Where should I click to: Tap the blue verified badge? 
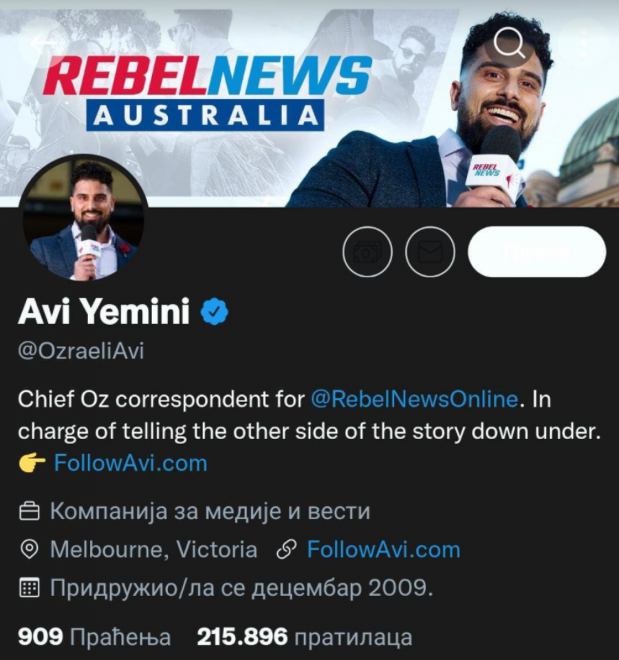click(214, 312)
